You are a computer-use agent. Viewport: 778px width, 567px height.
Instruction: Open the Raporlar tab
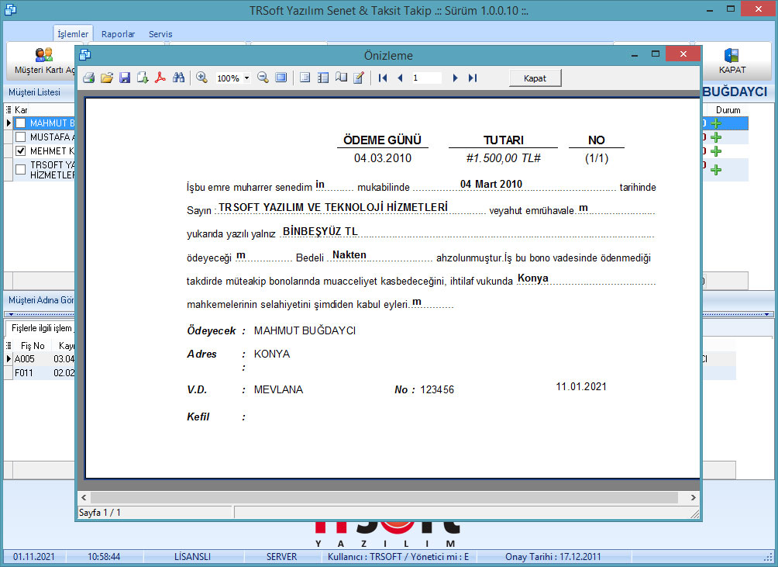pyautogui.click(x=118, y=34)
